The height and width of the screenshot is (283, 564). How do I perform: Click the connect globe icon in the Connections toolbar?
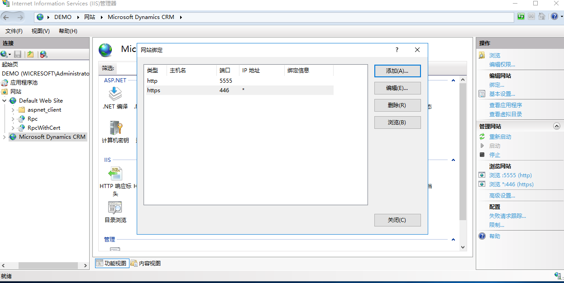[x=4, y=54]
